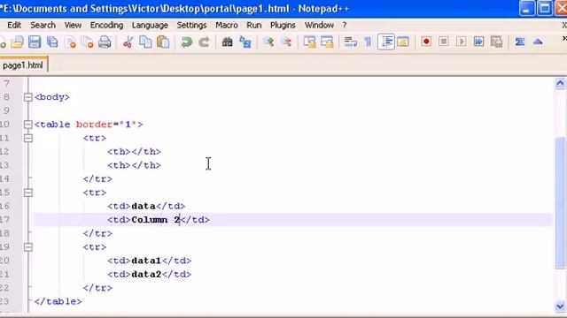Collapse the <table border="1"> fold marker

28,125
